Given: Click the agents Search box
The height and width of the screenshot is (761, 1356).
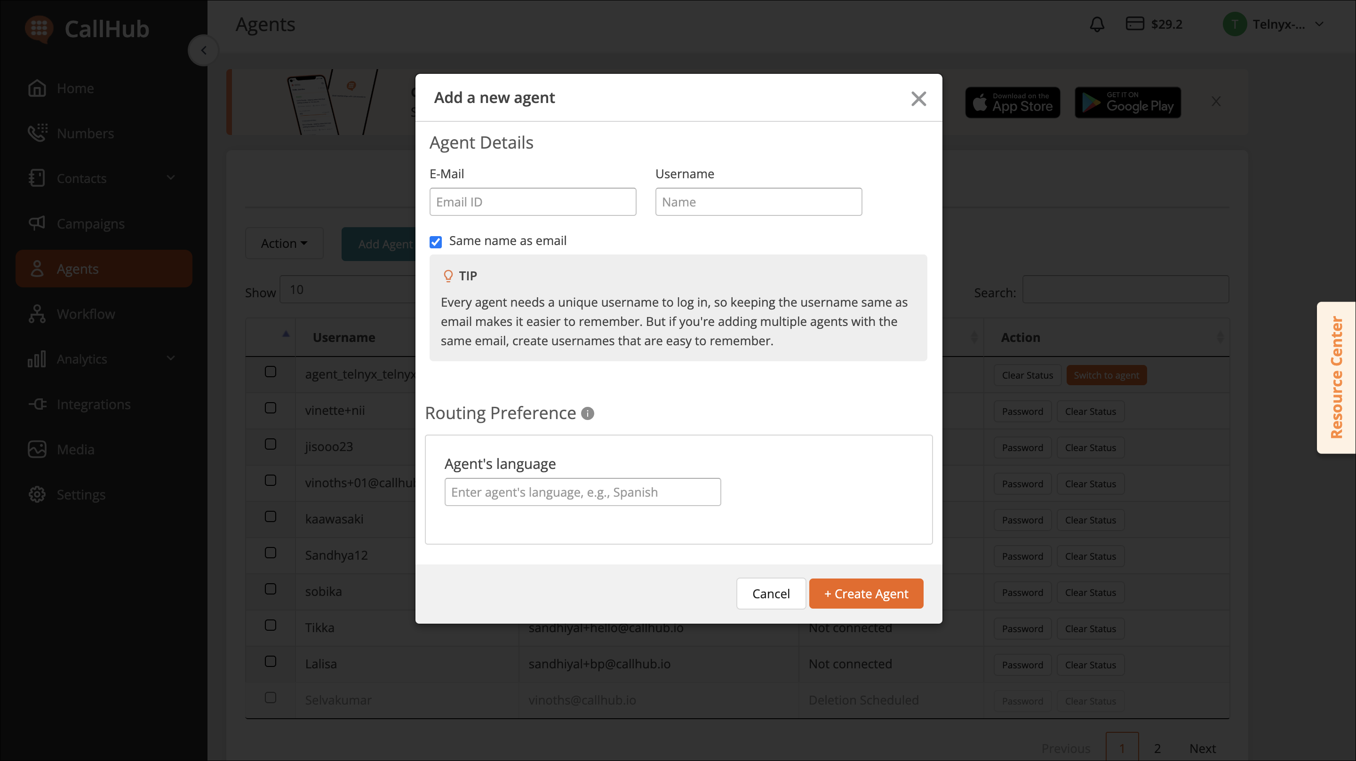Looking at the screenshot, I should [1125, 289].
